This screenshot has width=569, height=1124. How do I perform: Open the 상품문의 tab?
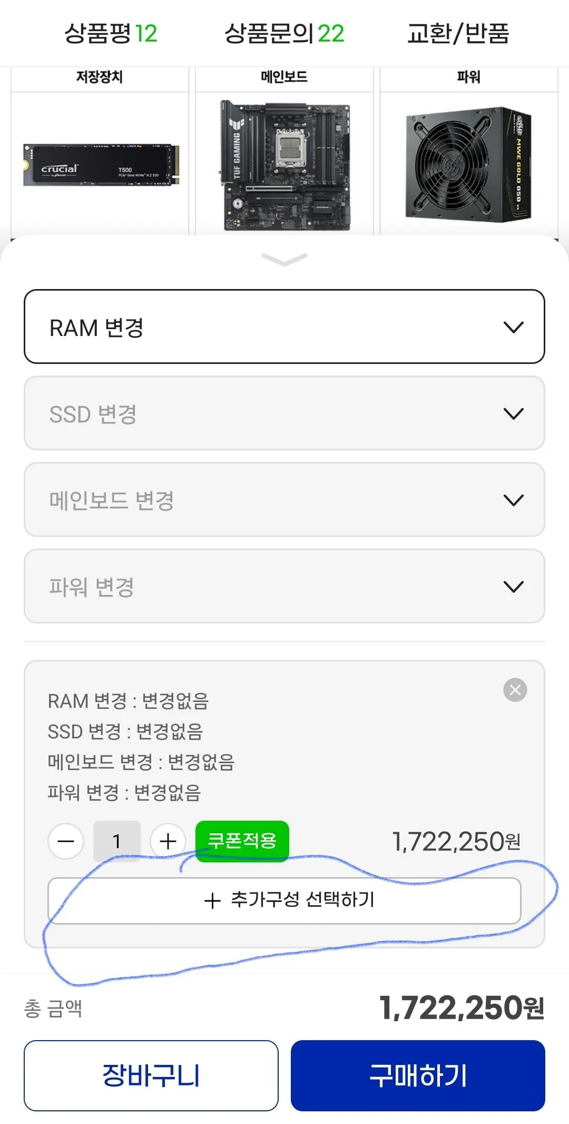284,33
